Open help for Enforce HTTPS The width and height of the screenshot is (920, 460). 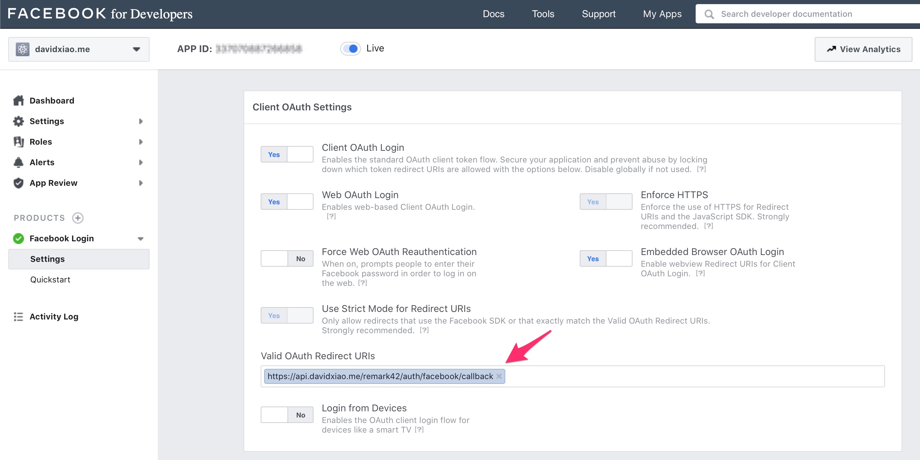(708, 226)
